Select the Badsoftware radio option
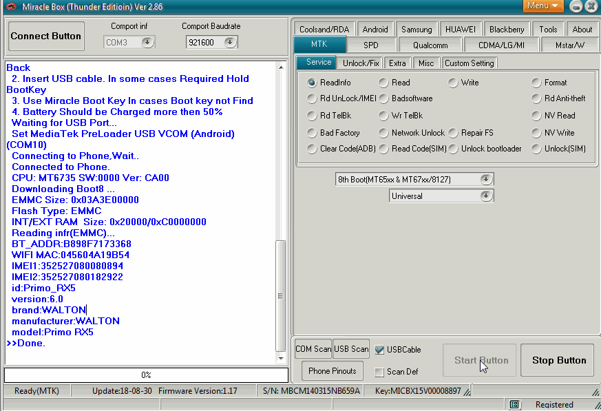The height and width of the screenshot is (411, 601). 383,98
